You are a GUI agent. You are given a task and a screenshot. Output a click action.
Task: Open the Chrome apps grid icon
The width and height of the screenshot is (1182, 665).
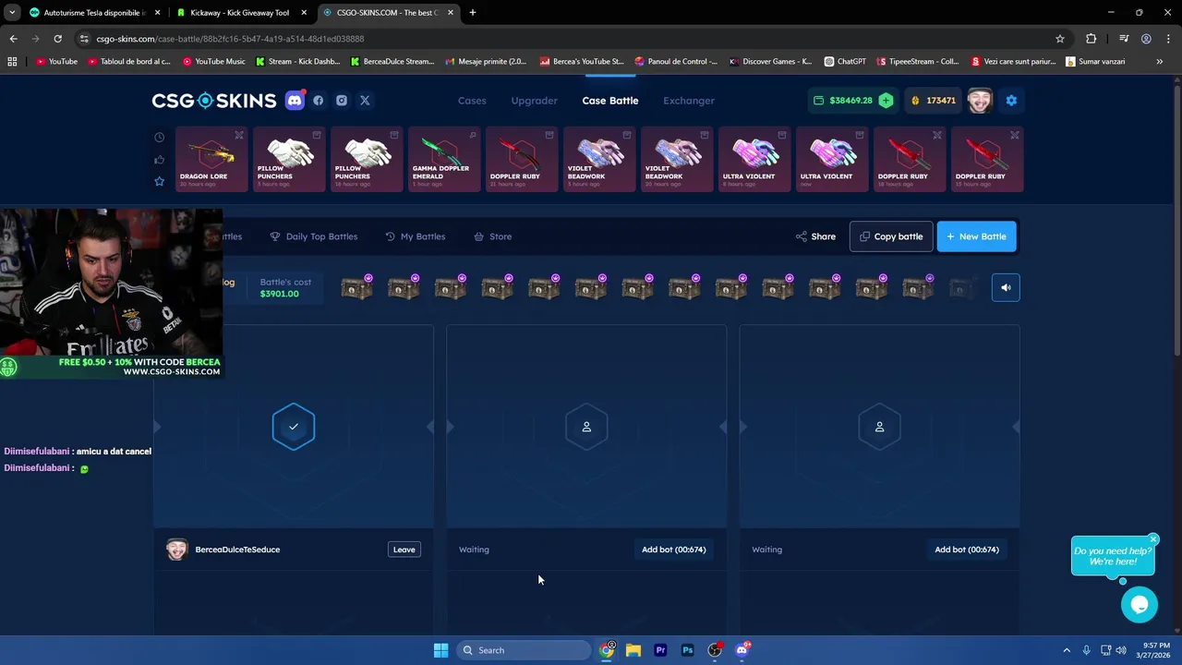pyautogui.click(x=12, y=62)
